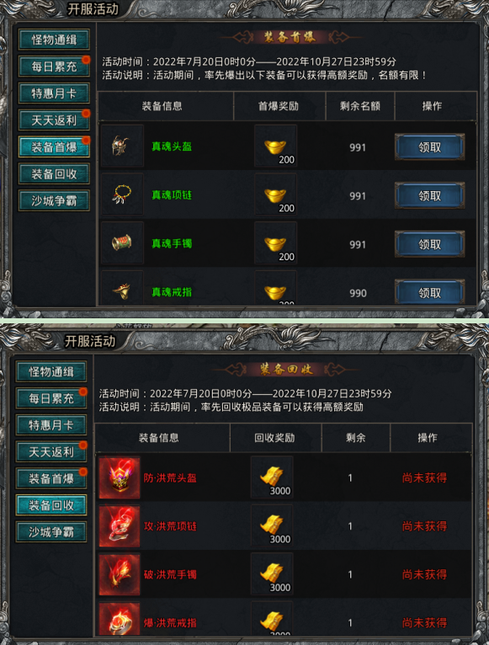Click the 破·洪荒手镯 red bracelet icon

click(x=120, y=574)
